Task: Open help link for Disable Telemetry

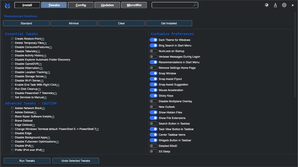Action: pyautogui.click(x=39, y=51)
